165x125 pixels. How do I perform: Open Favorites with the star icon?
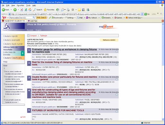(x=49, y=10)
